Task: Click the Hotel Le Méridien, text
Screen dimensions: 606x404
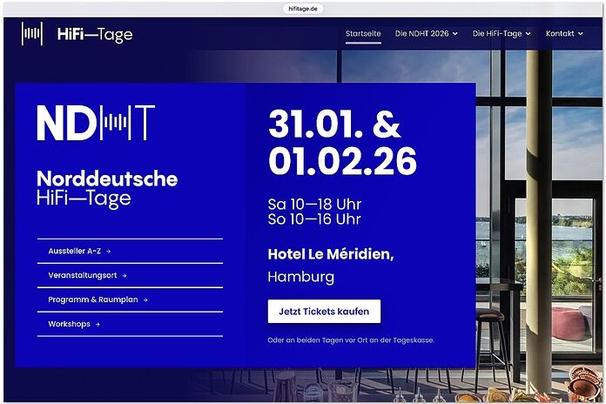Action: point(331,254)
